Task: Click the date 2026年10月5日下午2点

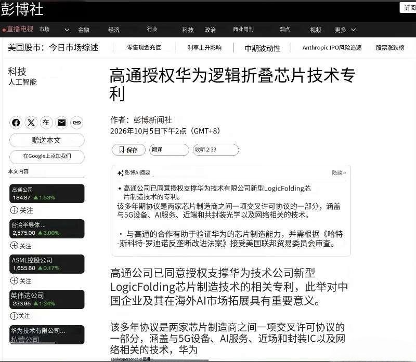Action: (x=148, y=131)
